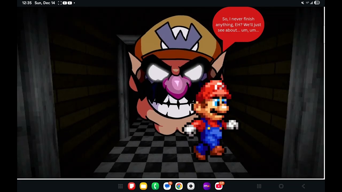Image resolution: width=342 pixels, height=192 pixels.
Task: Open Messages app with 15 badge
Action: coord(167,186)
